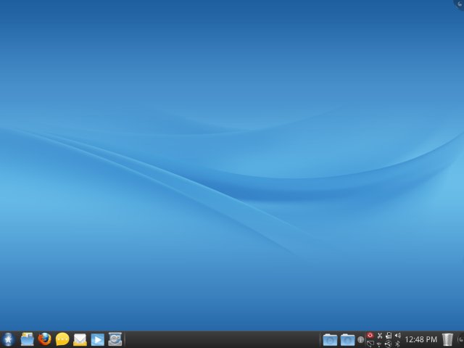
Task: Click the USB device notifier icon
Action: pyautogui.click(x=389, y=344)
